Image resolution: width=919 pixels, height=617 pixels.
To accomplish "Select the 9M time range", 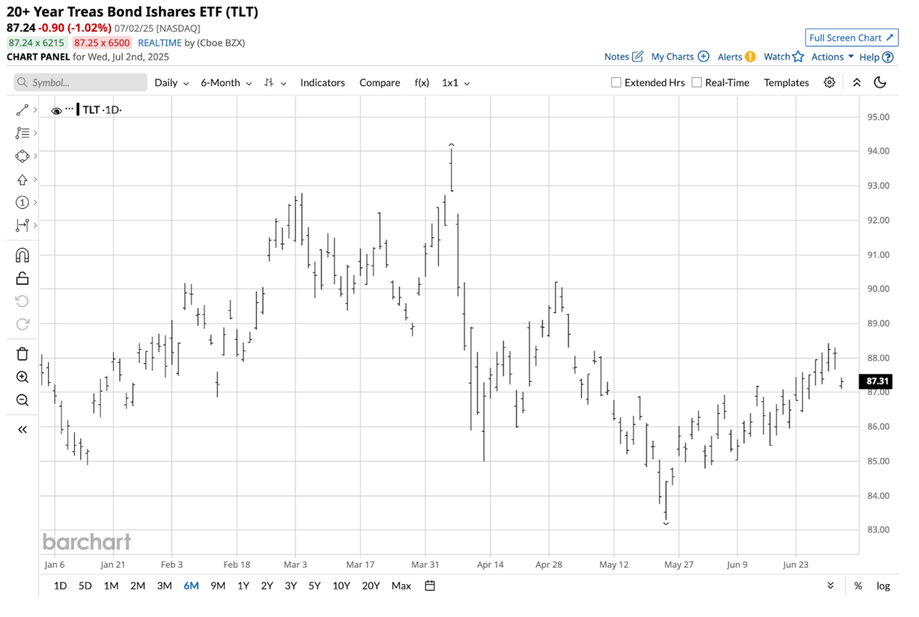I will tap(218, 586).
